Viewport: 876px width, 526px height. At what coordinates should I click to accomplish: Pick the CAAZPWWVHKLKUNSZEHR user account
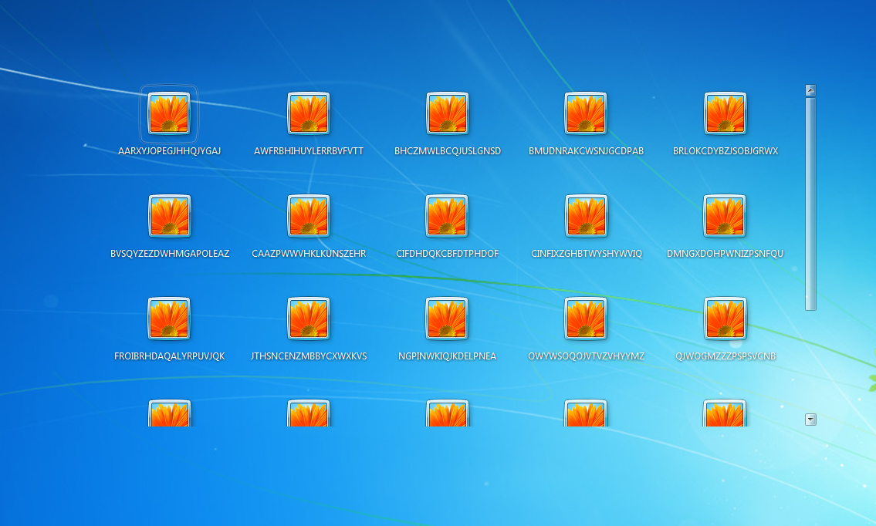tap(309, 216)
